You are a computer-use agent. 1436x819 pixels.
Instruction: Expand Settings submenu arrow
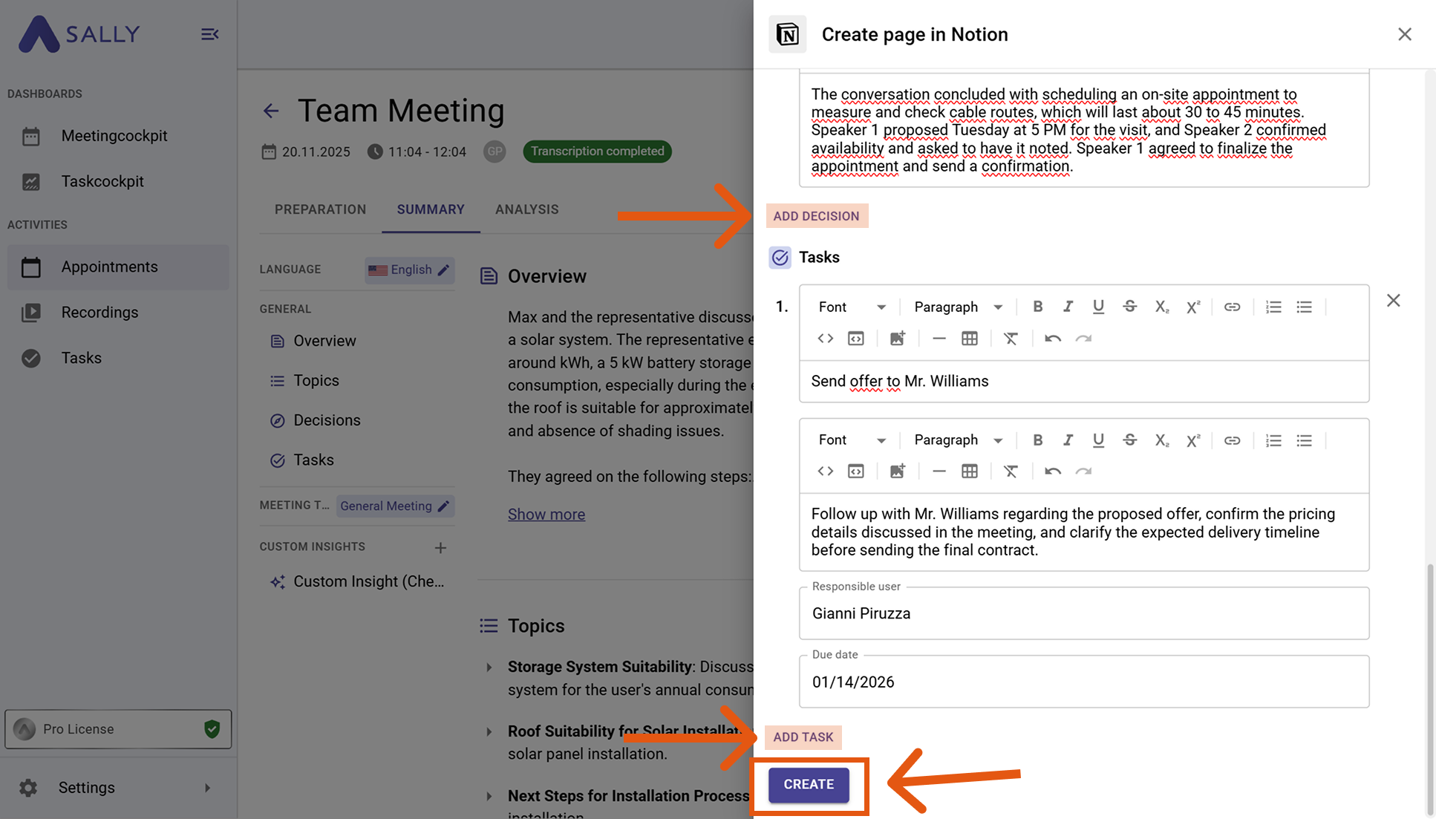207,788
